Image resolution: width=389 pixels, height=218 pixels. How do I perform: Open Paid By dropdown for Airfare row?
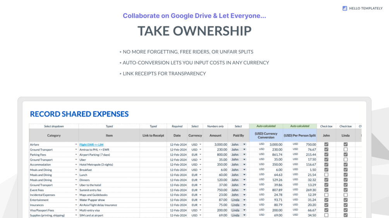click(x=244, y=145)
